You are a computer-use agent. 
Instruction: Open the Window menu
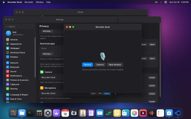(x=40, y=2)
